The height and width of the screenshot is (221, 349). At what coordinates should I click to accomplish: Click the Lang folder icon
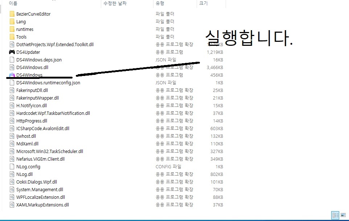click(12, 22)
